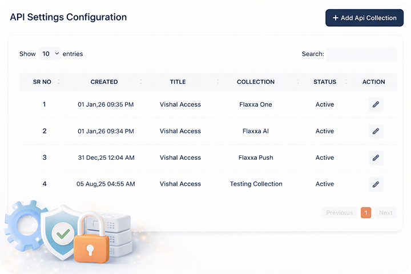This screenshot has height=274, width=411.
Task: Click the orange padlock illustration
Action: 90,242
